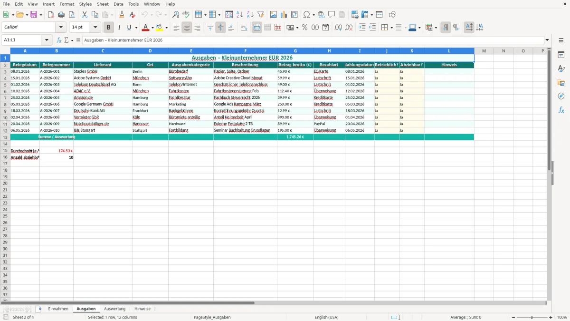Copy selection using the Copy icon

pyautogui.click(x=95, y=15)
